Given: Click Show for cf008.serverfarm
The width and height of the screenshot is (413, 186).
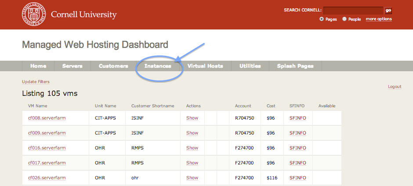Looking at the screenshot, I should click(x=192, y=118).
